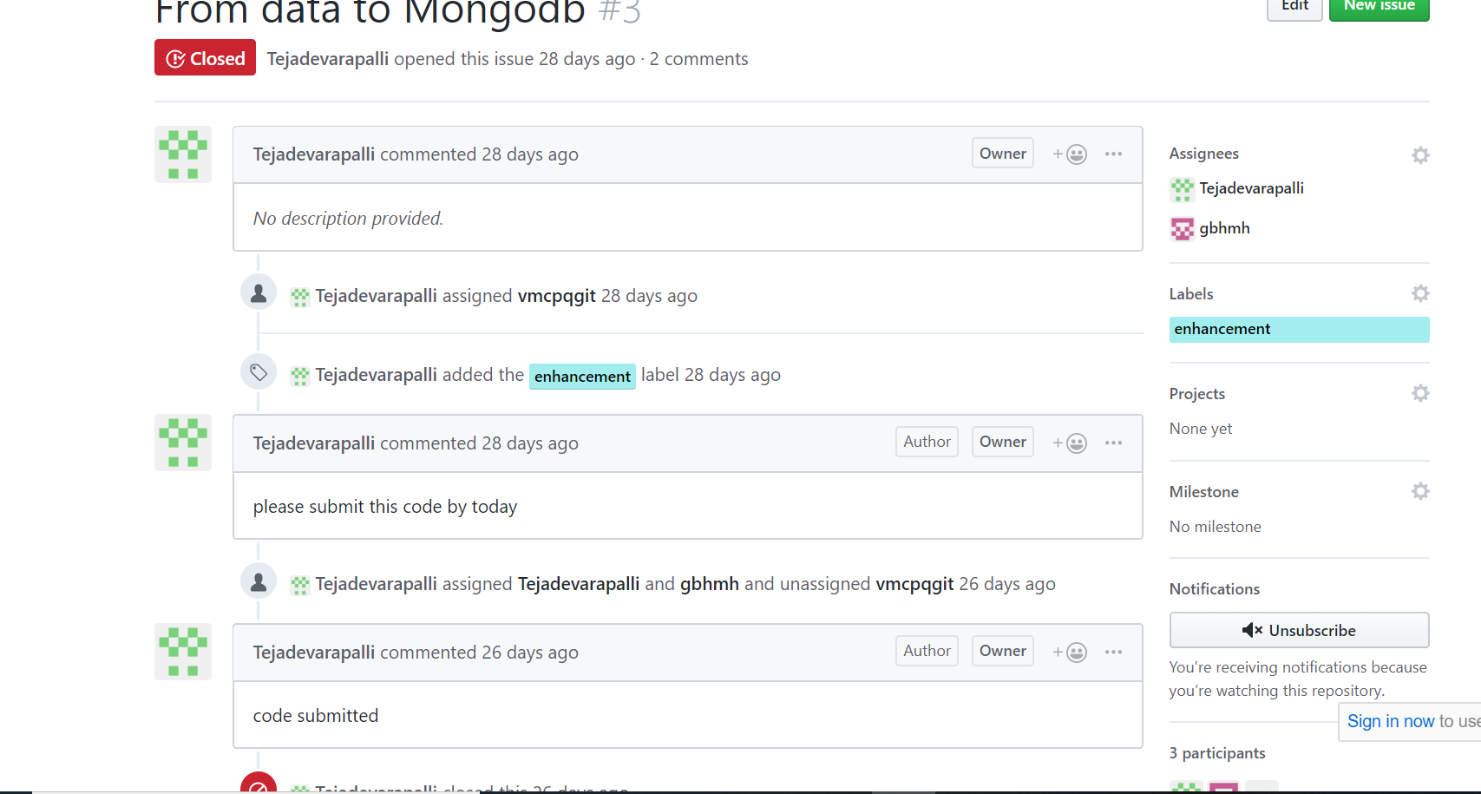Open Tejadevarapalli link in first comment header
This screenshot has width=1481, height=794.
pos(314,154)
